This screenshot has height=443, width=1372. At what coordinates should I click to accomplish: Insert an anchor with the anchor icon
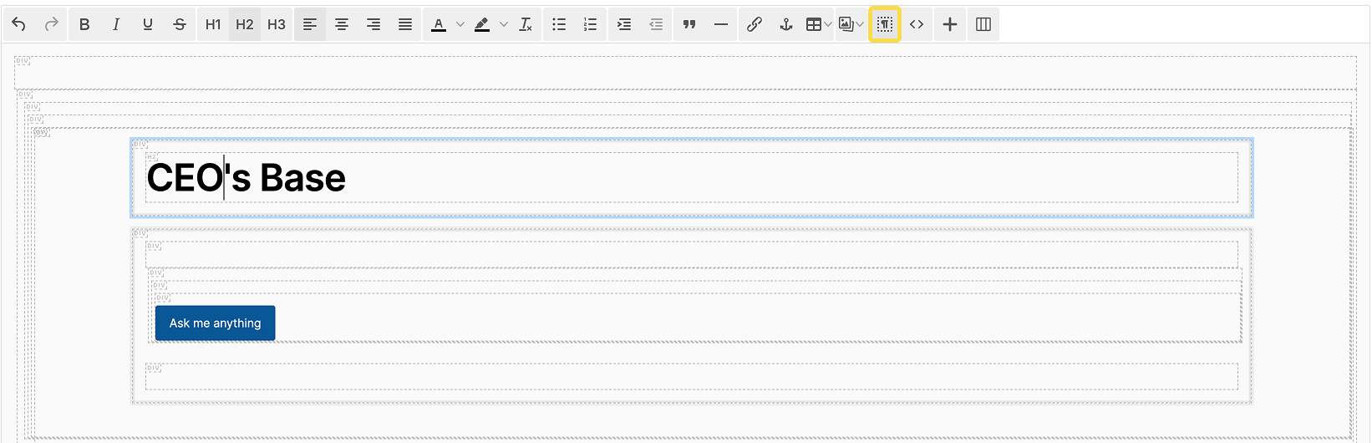click(x=785, y=24)
